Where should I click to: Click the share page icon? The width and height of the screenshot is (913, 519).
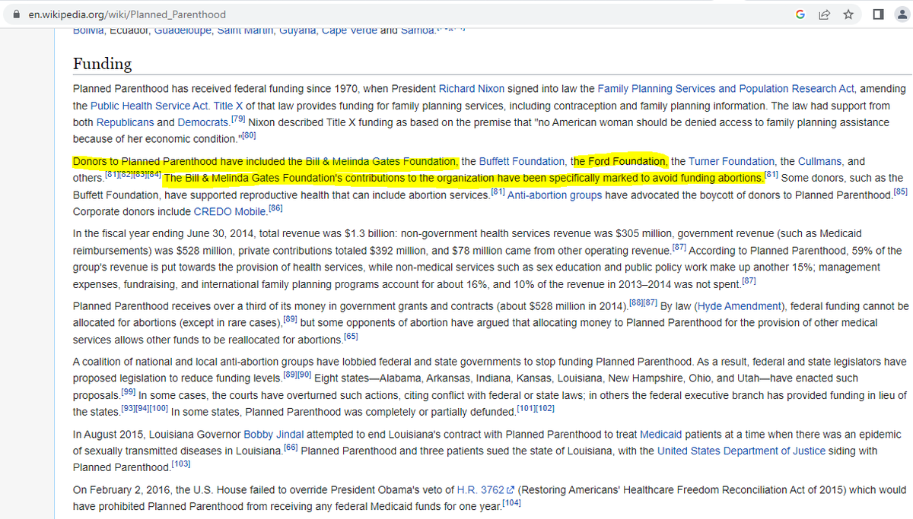click(824, 14)
